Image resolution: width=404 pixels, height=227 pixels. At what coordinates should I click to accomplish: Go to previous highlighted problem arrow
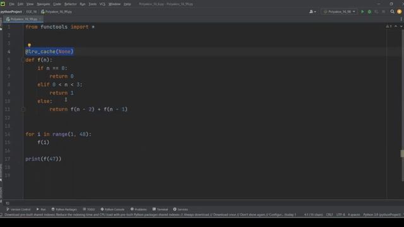tap(396, 26)
